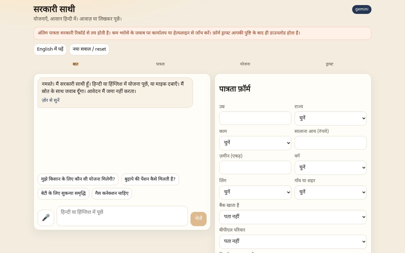The width and height of the screenshot is (405, 253).
Task: Open the बैंक खाता है dropdown
Action: 293,217
